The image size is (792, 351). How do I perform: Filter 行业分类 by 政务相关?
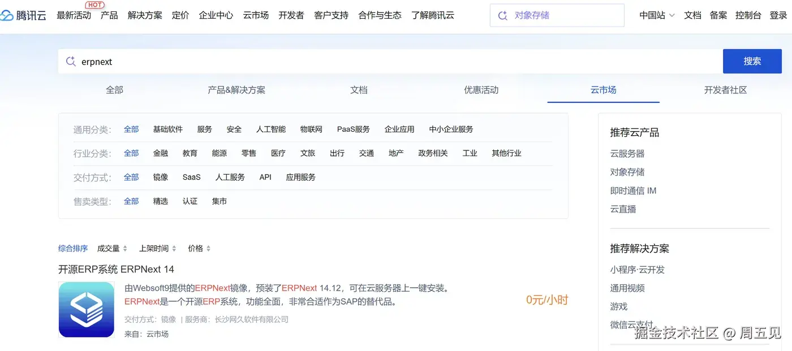click(433, 153)
